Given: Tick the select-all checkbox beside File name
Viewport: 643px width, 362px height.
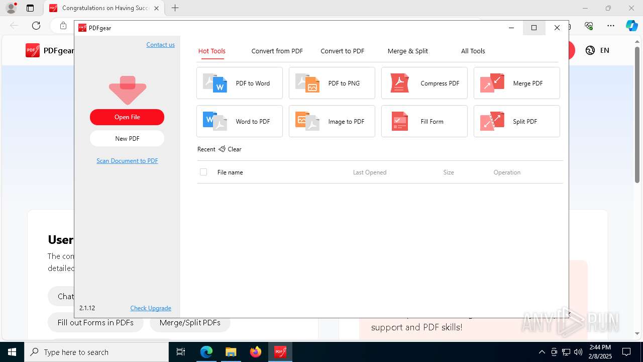Looking at the screenshot, I should click(x=203, y=172).
